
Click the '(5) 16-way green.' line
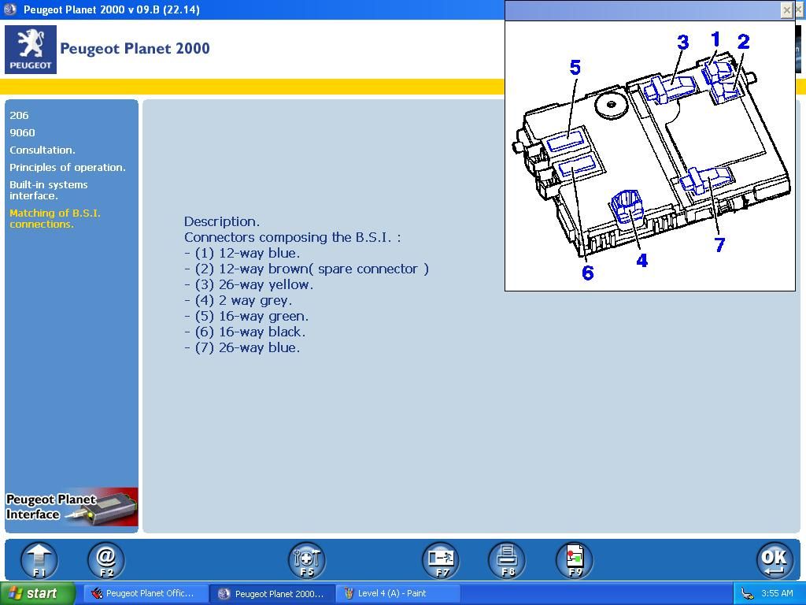point(246,317)
